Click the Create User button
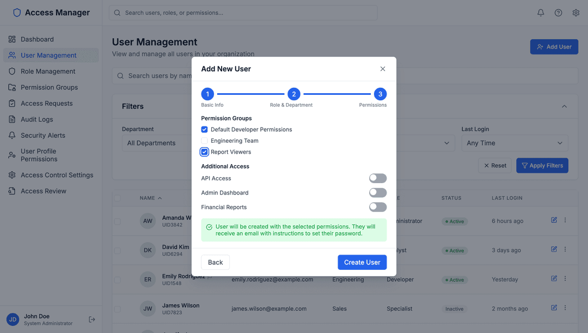 coord(362,262)
